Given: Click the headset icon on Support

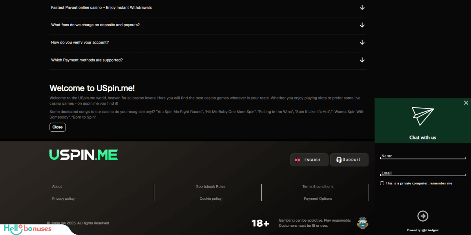Looking at the screenshot, I should [339, 160].
